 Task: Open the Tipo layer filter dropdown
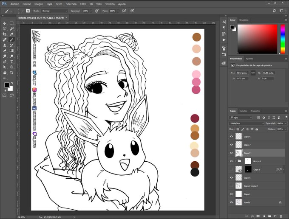[241, 118]
